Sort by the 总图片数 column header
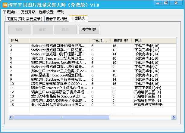This screenshot has height=133, width=185. pyautogui.click(x=121, y=40)
